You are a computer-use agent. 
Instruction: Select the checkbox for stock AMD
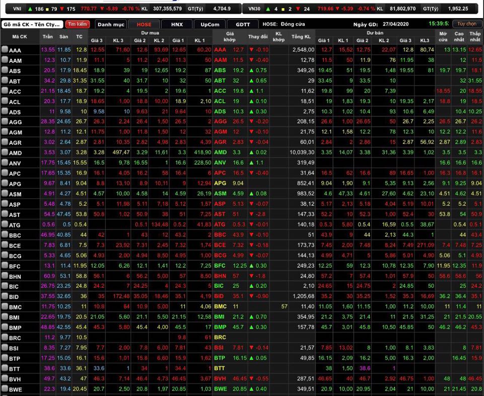pos(5,152)
